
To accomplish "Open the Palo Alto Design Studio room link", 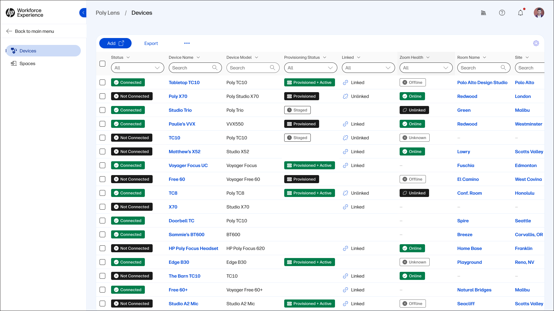I will (482, 82).
